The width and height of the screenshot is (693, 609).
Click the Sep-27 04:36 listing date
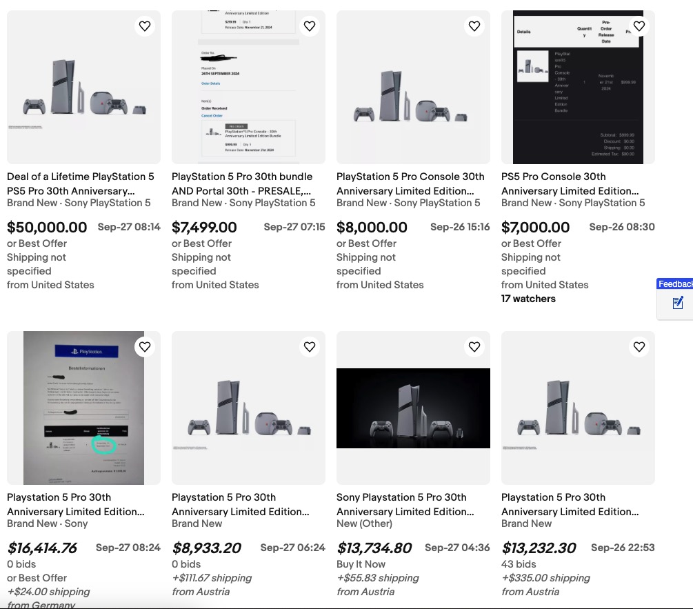[x=457, y=548]
